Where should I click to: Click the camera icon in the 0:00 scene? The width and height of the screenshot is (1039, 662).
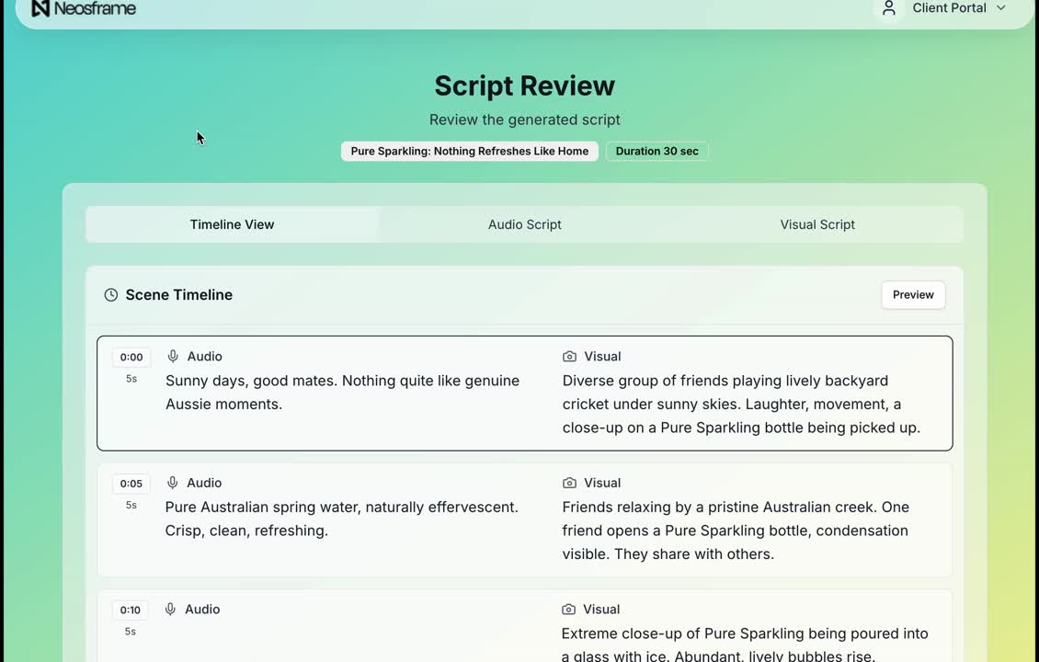pyautogui.click(x=569, y=357)
